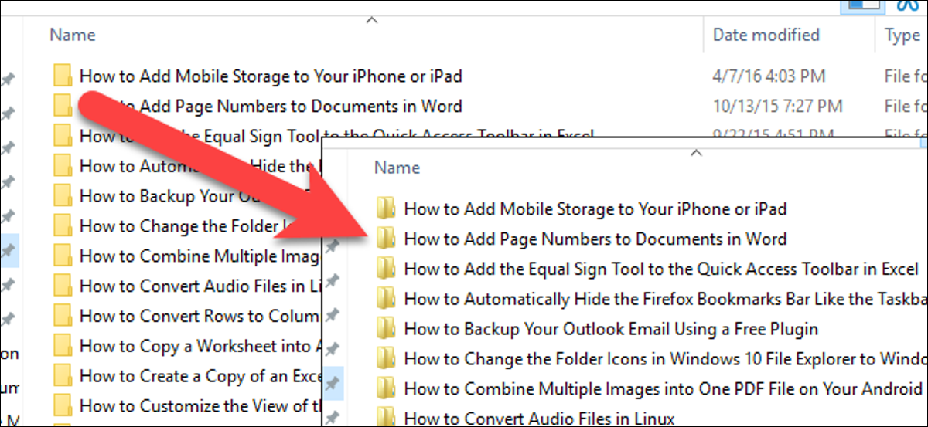
Task: Click Type cell of the Add Page Numbers row
Action: (x=906, y=106)
